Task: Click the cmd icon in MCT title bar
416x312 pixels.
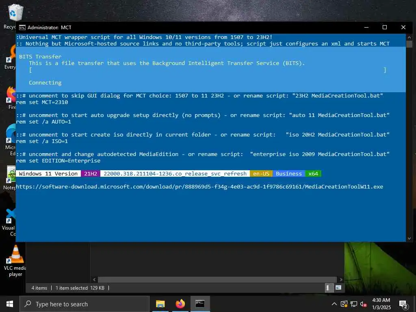Action: pyautogui.click(x=22, y=28)
